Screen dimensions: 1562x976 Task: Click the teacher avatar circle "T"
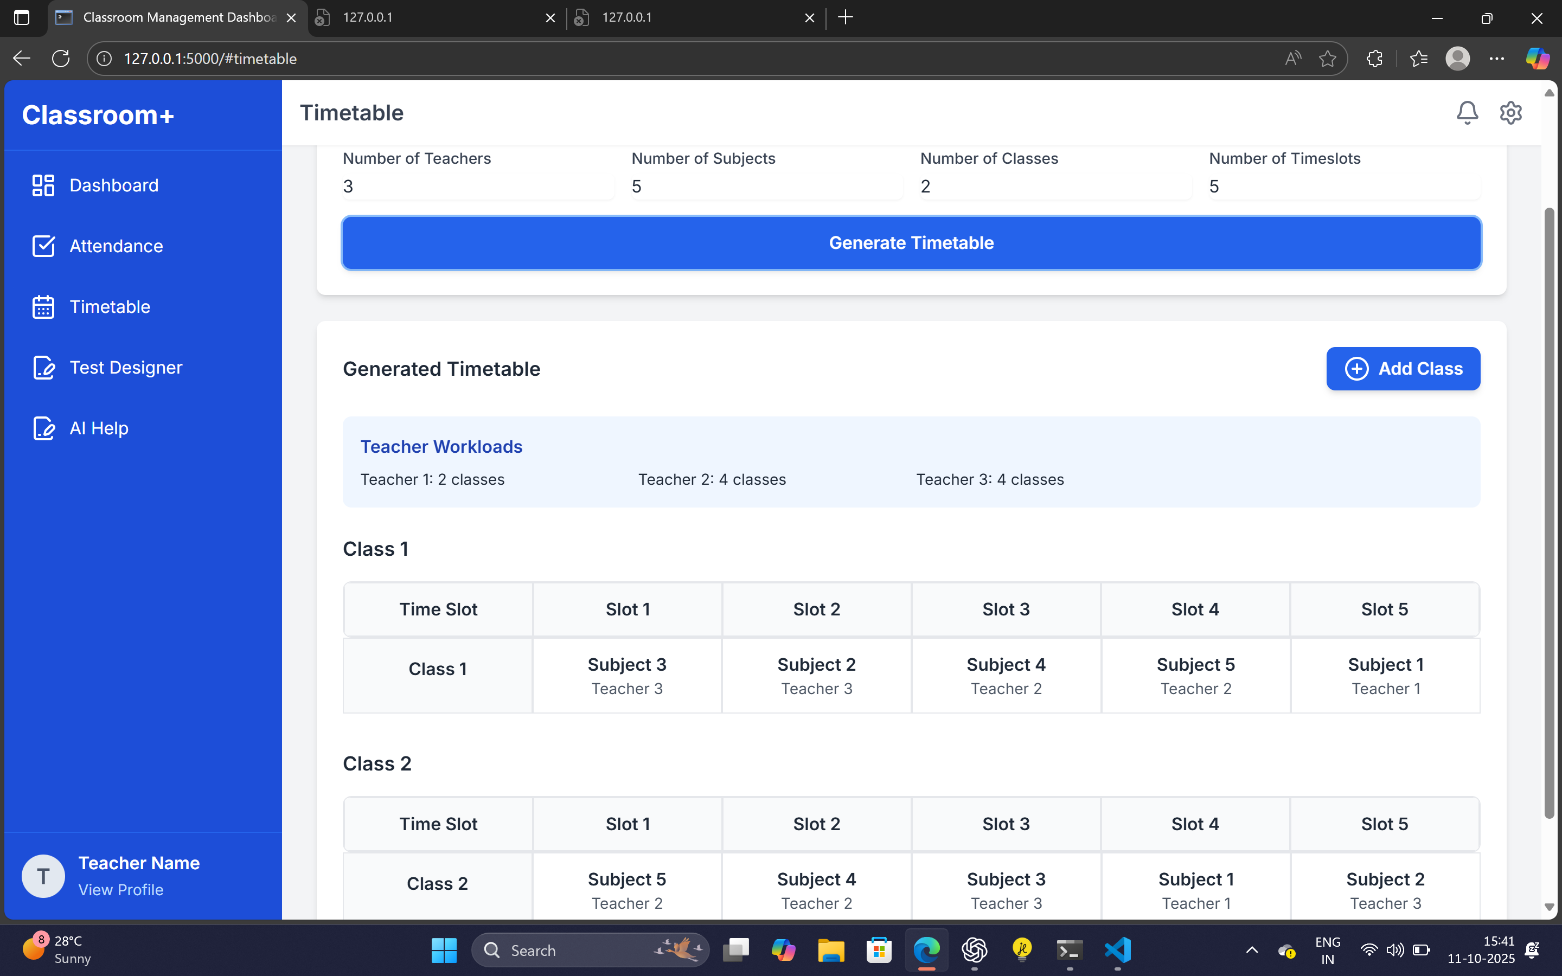pyautogui.click(x=43, y=876)
